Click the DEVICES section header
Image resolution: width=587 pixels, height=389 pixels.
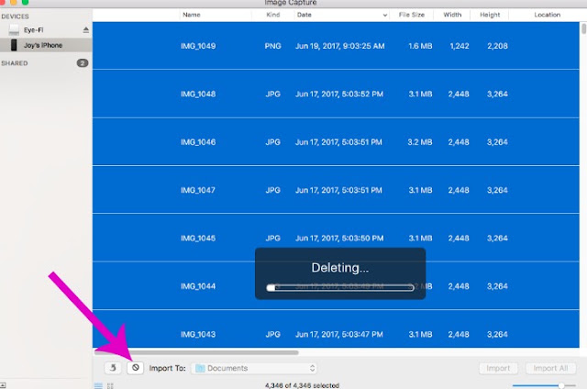click(15, 17)
